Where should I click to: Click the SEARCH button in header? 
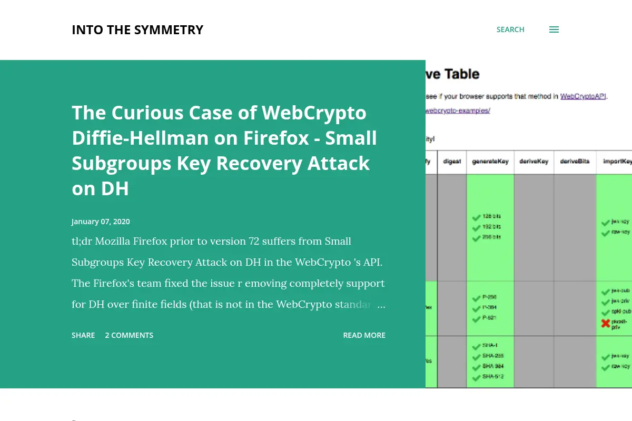(x=510, y=29)
